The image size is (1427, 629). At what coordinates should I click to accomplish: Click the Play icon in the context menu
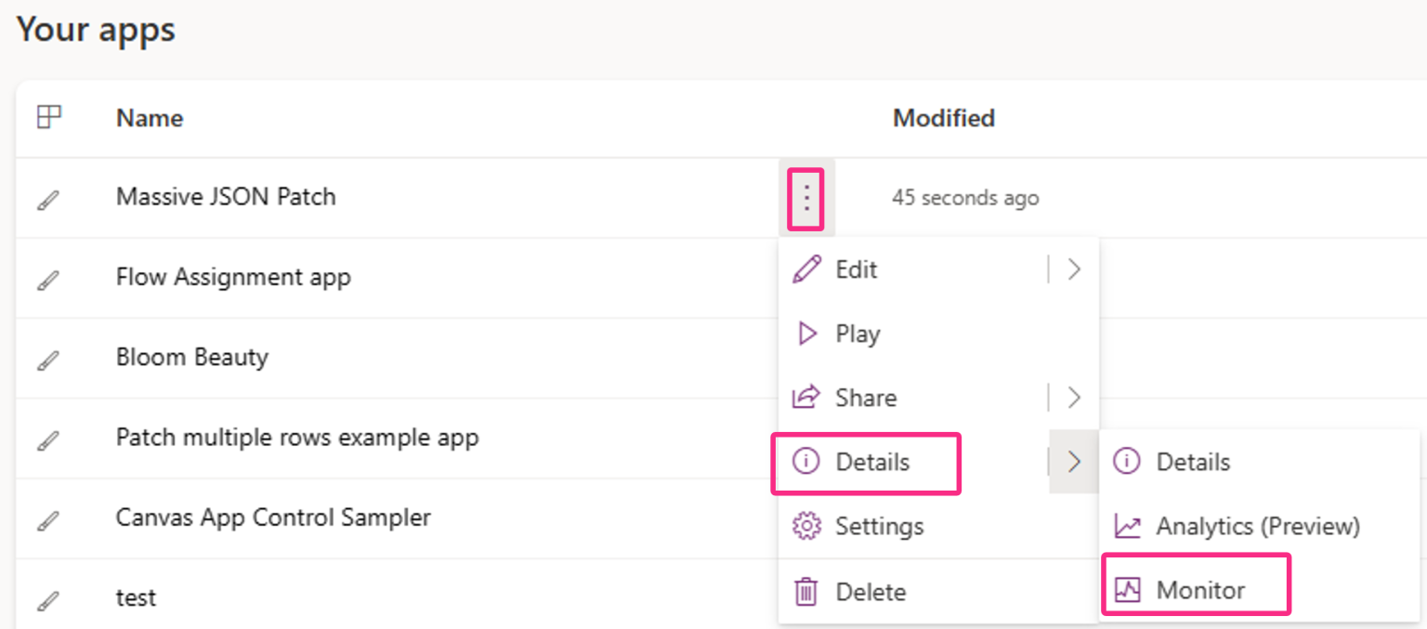tap(807, 334)
